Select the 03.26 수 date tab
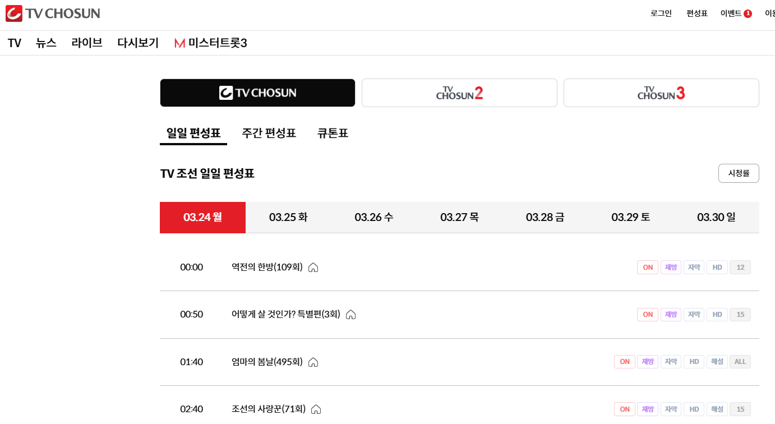Image resolution: width=775 pixels, height=424 pixels. point(373,217)
